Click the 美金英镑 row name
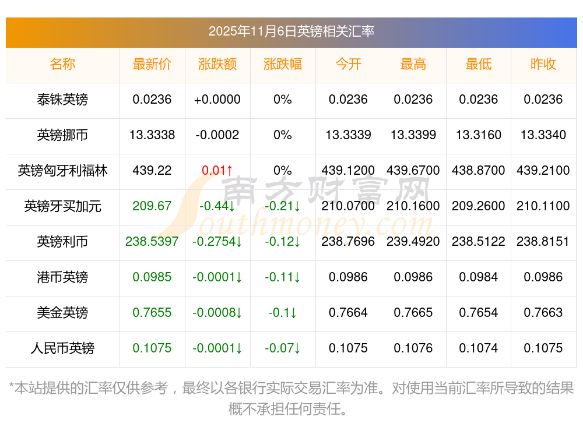The image size is (583, 427). click(62, 313)
